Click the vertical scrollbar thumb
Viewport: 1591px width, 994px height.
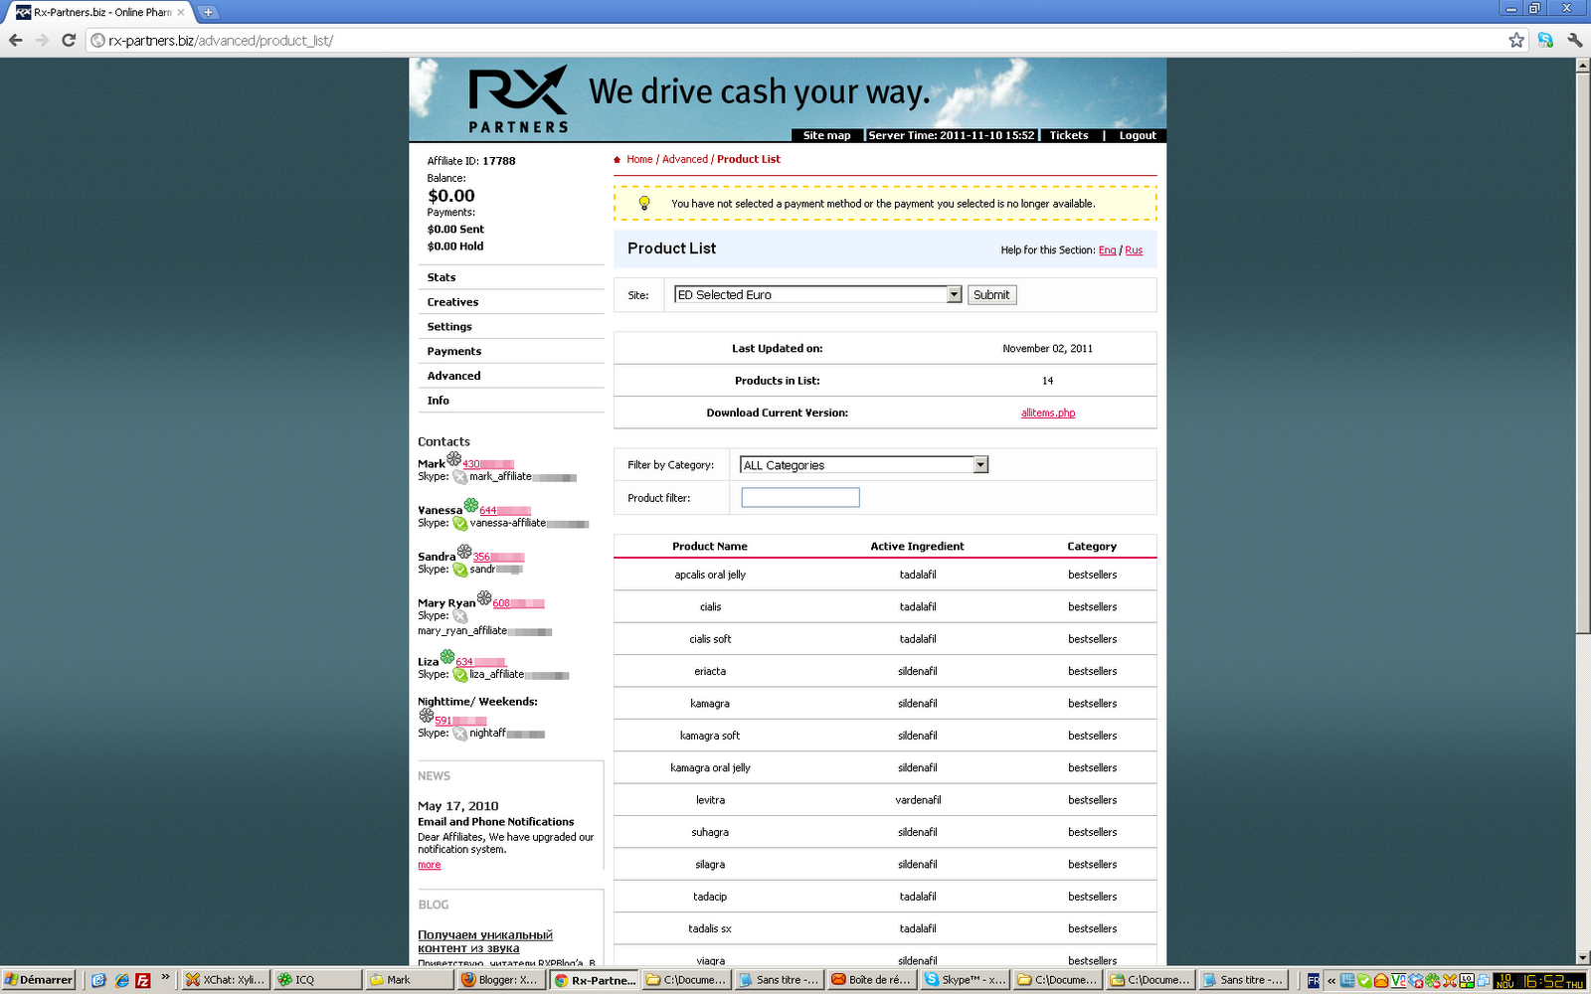pos(1583,353)
